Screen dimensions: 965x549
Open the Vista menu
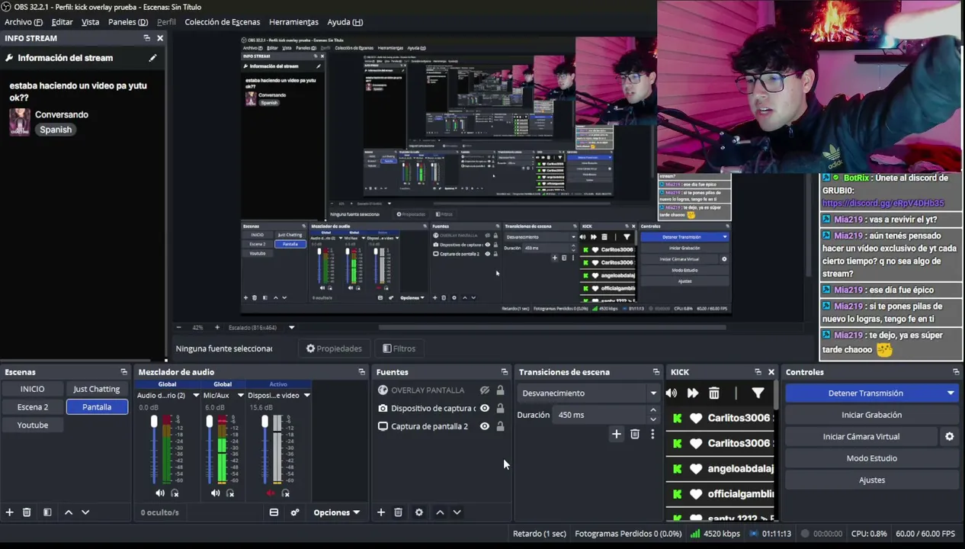pyautogui.click(x=90, y=22)
